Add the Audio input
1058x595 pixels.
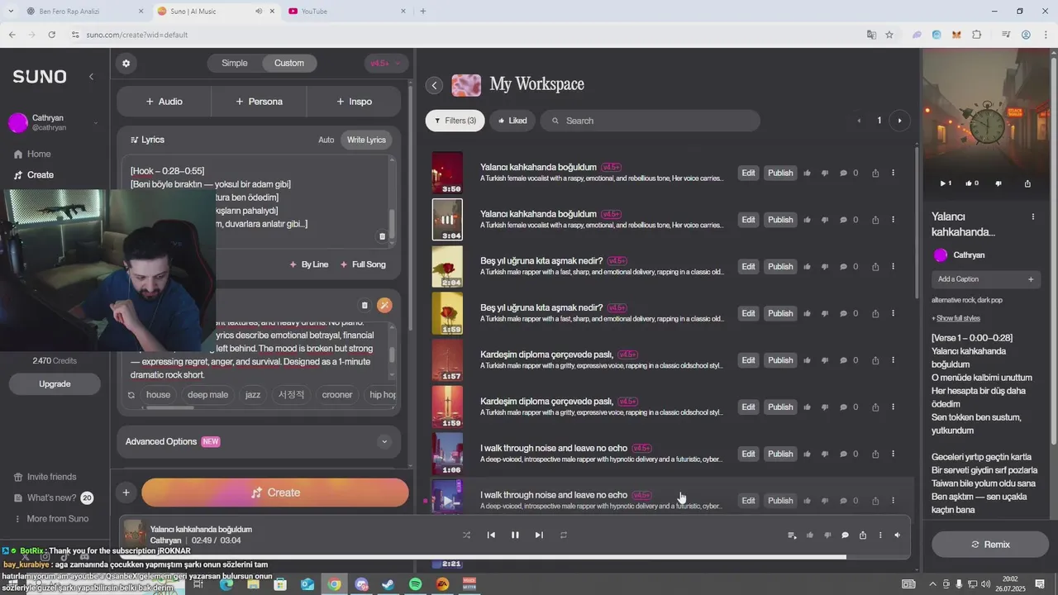[x=164, y=102]
